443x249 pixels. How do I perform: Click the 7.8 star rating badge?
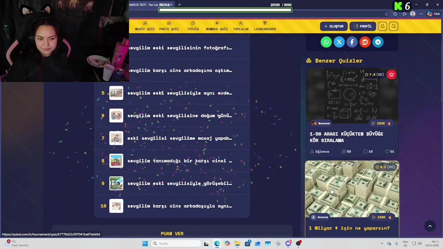pyautogui.click(x=374, y=74)
